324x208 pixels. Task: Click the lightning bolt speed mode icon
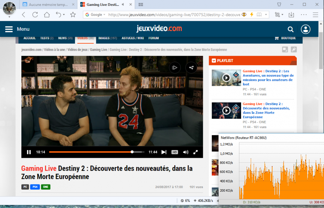252,15
